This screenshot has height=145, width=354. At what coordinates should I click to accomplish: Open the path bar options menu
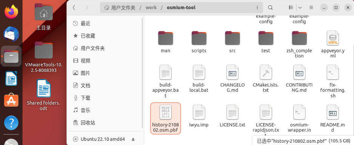(257, 8)
